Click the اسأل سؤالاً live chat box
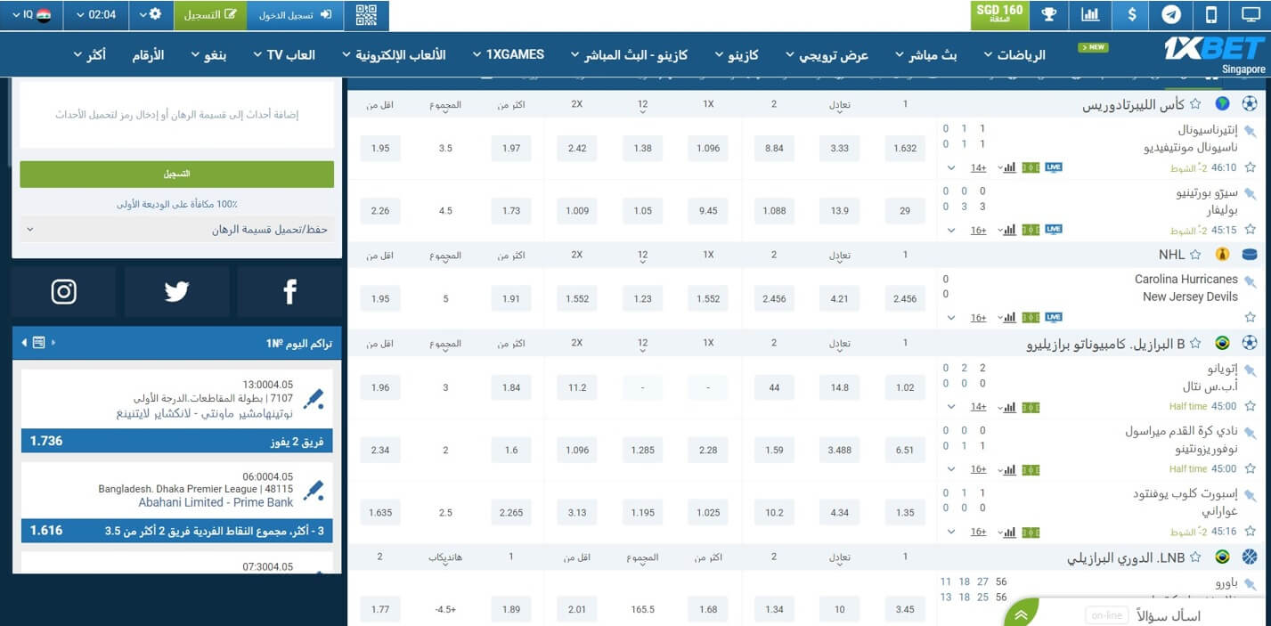Screen dimensions: 1271x626 pos(1144,615)
